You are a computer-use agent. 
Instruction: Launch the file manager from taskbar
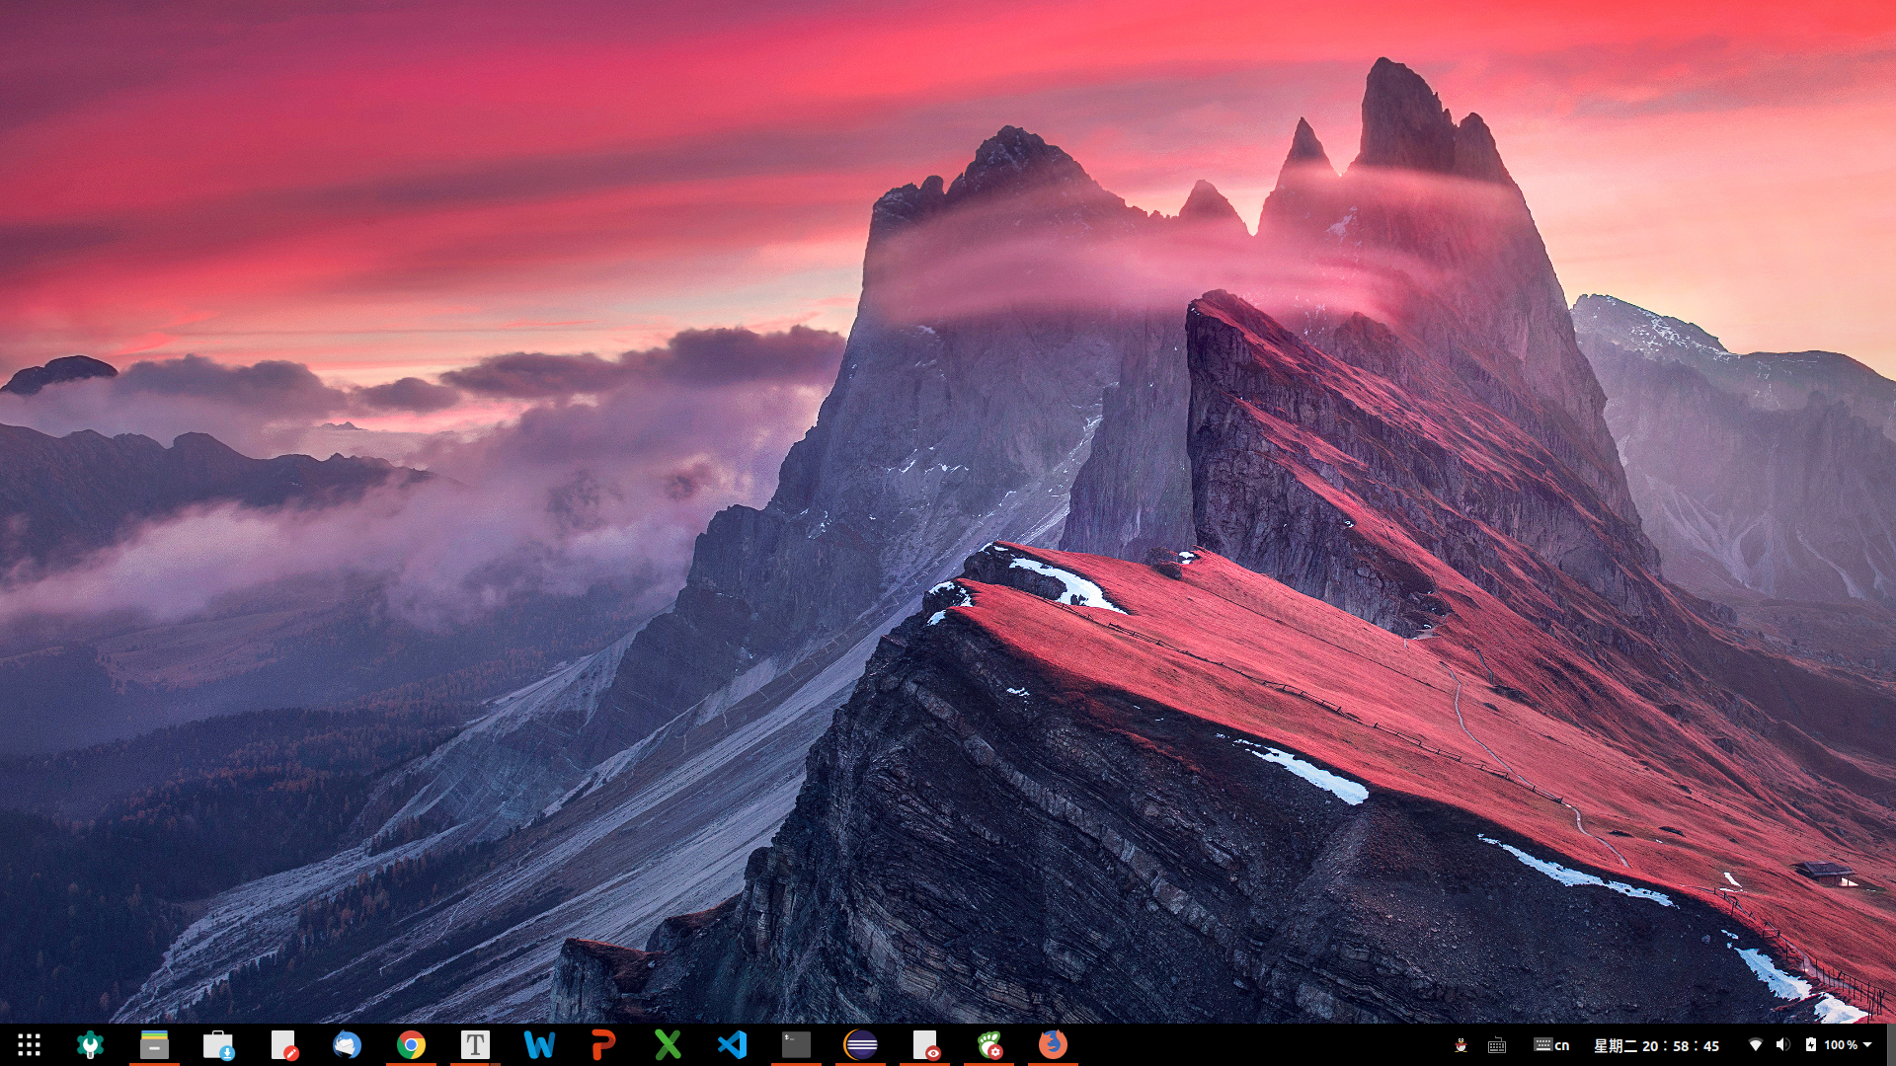[x=154, y=1044]
